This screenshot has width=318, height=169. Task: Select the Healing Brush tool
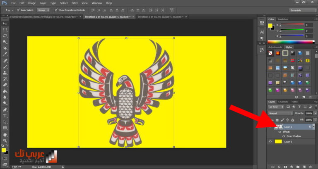click(5, 61)
